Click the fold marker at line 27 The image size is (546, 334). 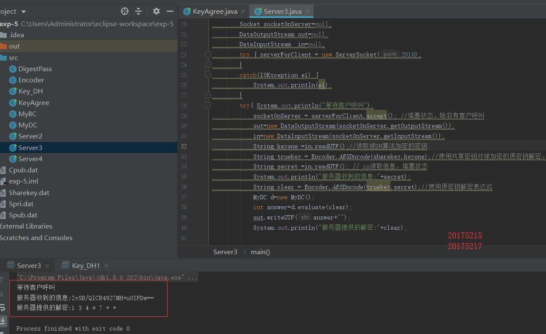208,95
